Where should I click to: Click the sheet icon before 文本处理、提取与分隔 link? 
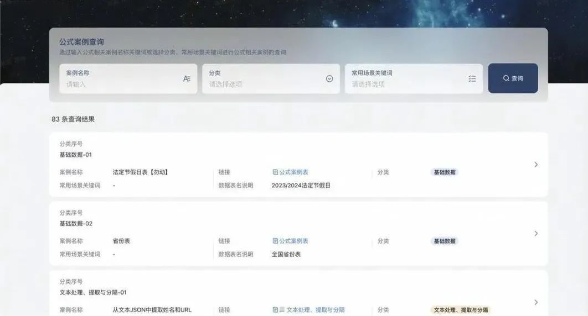[x=282, y=310]
